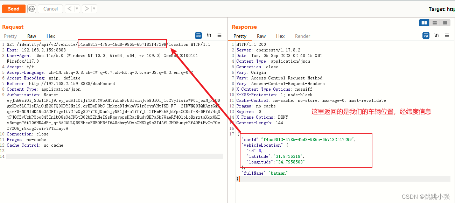455x203 pixels.
Task: Click the "fullName":"batman" line
Action: pyautogui.click(x=264, y=173)
